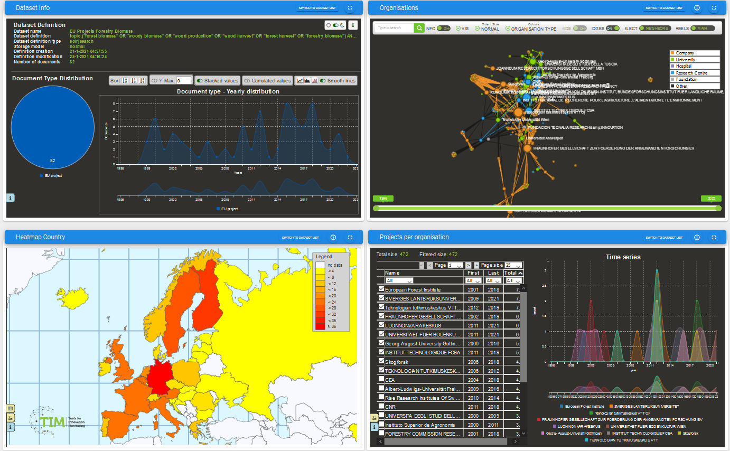Toggle the Y Max switch

(155, 81)
